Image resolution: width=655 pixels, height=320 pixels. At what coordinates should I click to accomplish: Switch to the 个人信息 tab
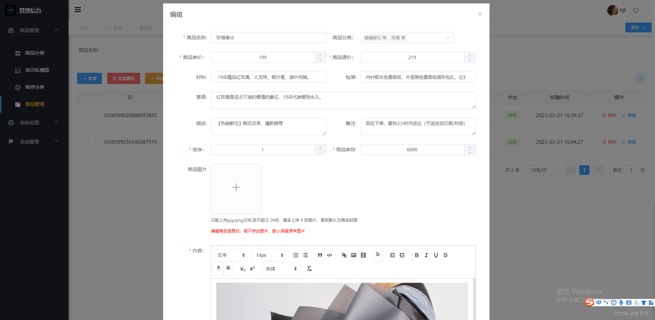pyautogui.click(x=113, y=28)
